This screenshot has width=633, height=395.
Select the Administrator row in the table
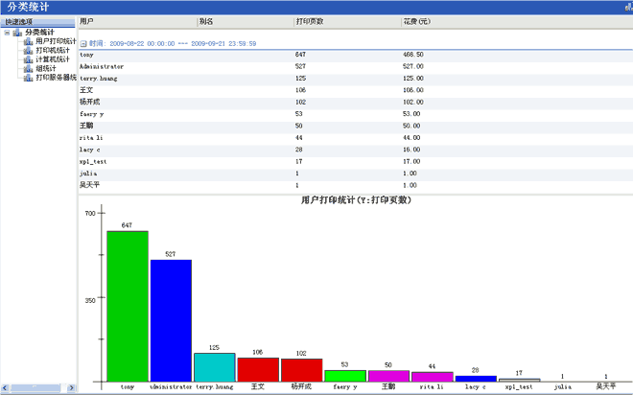pos(355,66)
